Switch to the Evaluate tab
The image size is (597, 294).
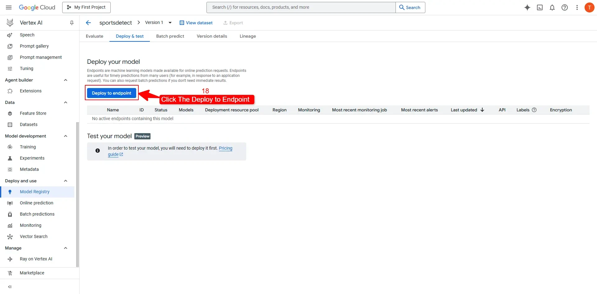(95, 36)
